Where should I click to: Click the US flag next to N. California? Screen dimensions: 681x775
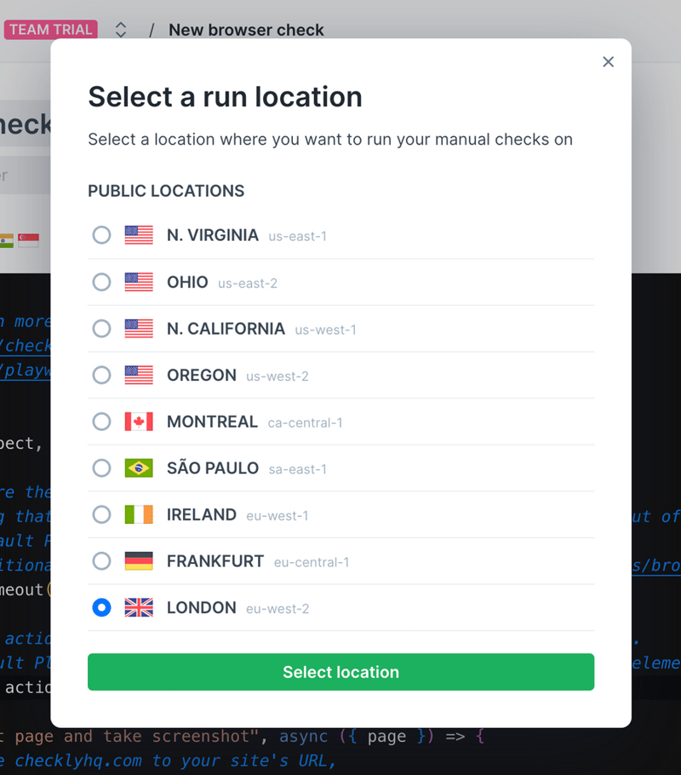tap(138, 329)
